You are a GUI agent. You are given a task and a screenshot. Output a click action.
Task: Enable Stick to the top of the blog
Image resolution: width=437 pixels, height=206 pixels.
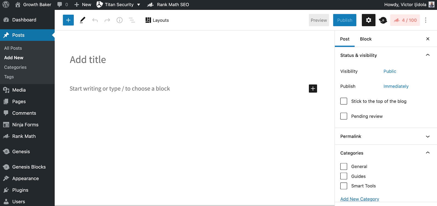pyautogui.click(x=344, y=101)
